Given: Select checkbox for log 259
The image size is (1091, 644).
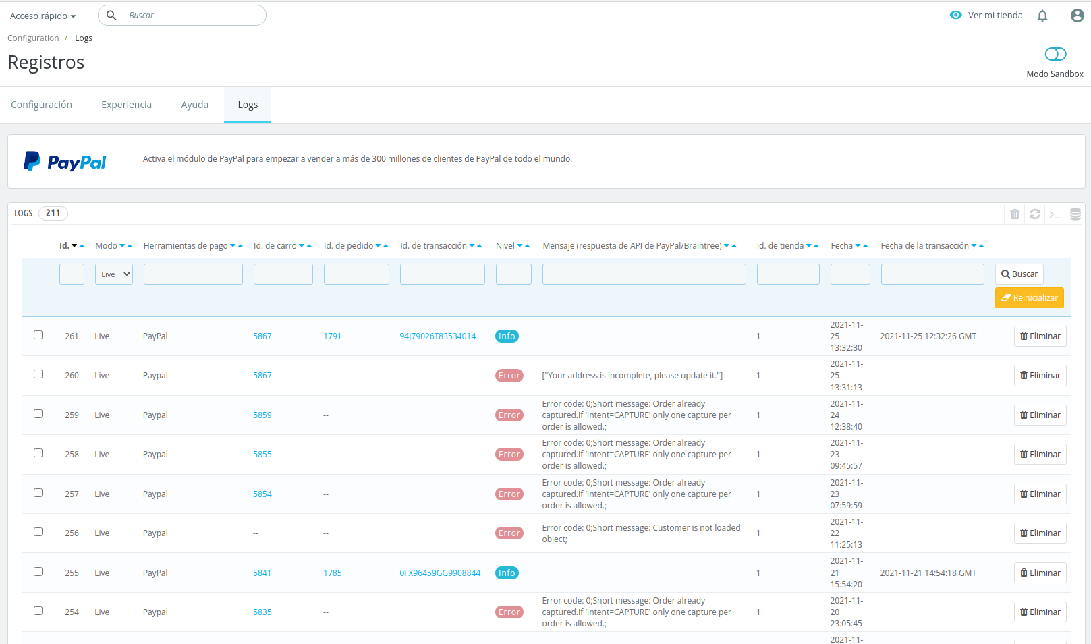Looking at the screenshot, I should tap(38, 414).
